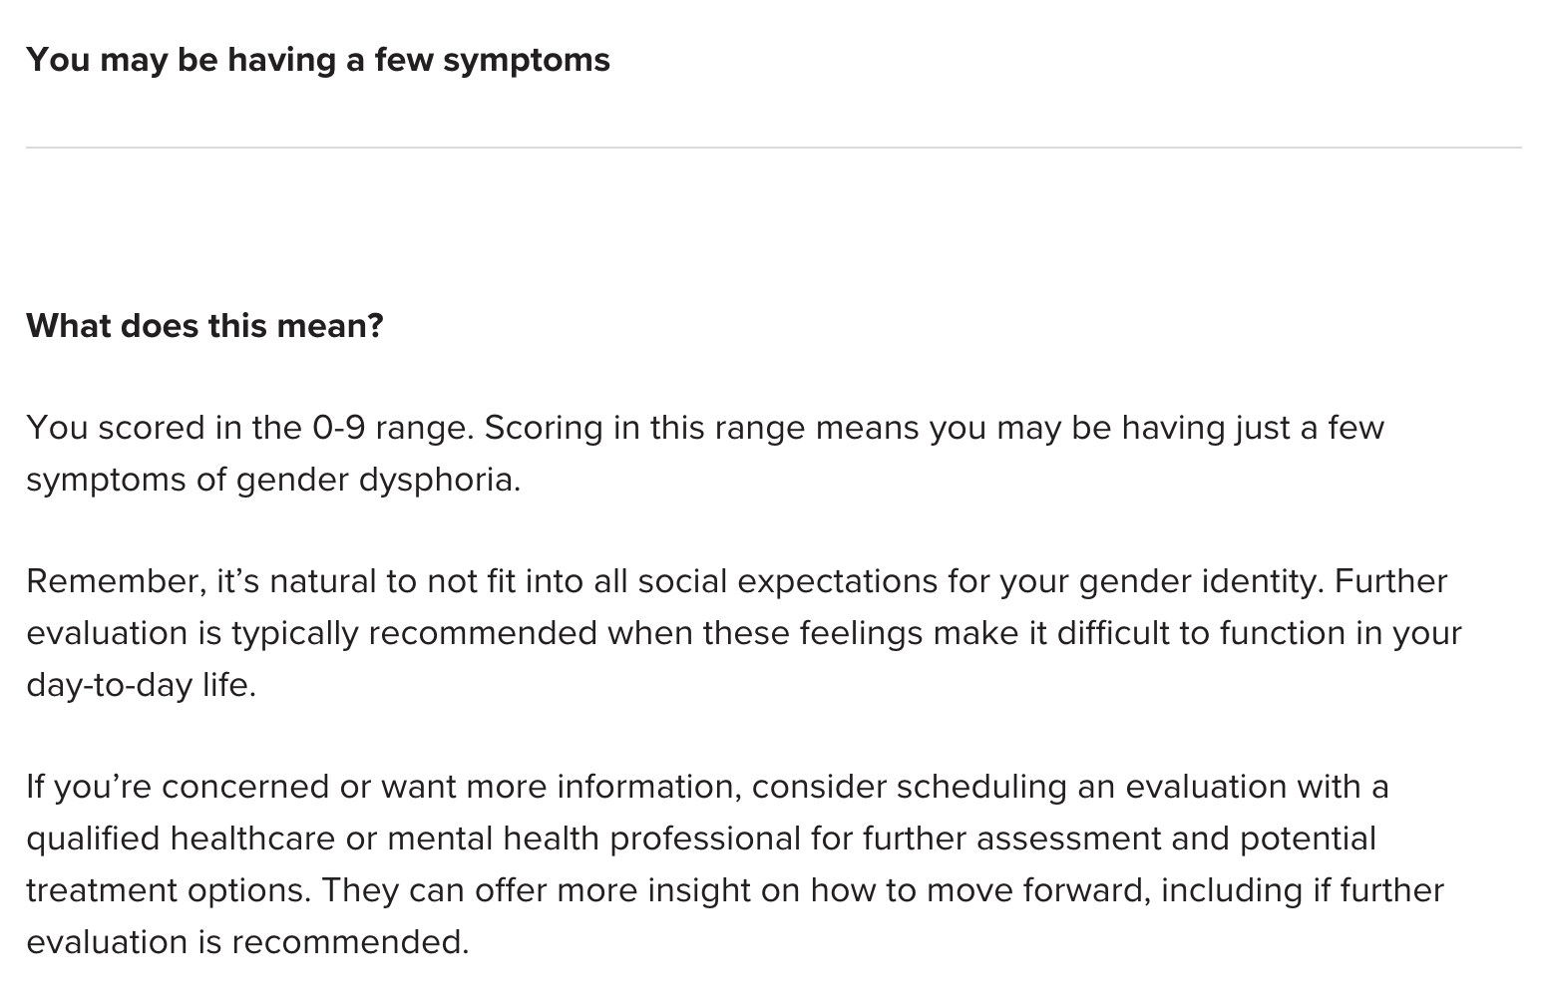Click the "What does this mean?" heading
This screenshot has width=1542, height=1007.
tap(204, 326)
